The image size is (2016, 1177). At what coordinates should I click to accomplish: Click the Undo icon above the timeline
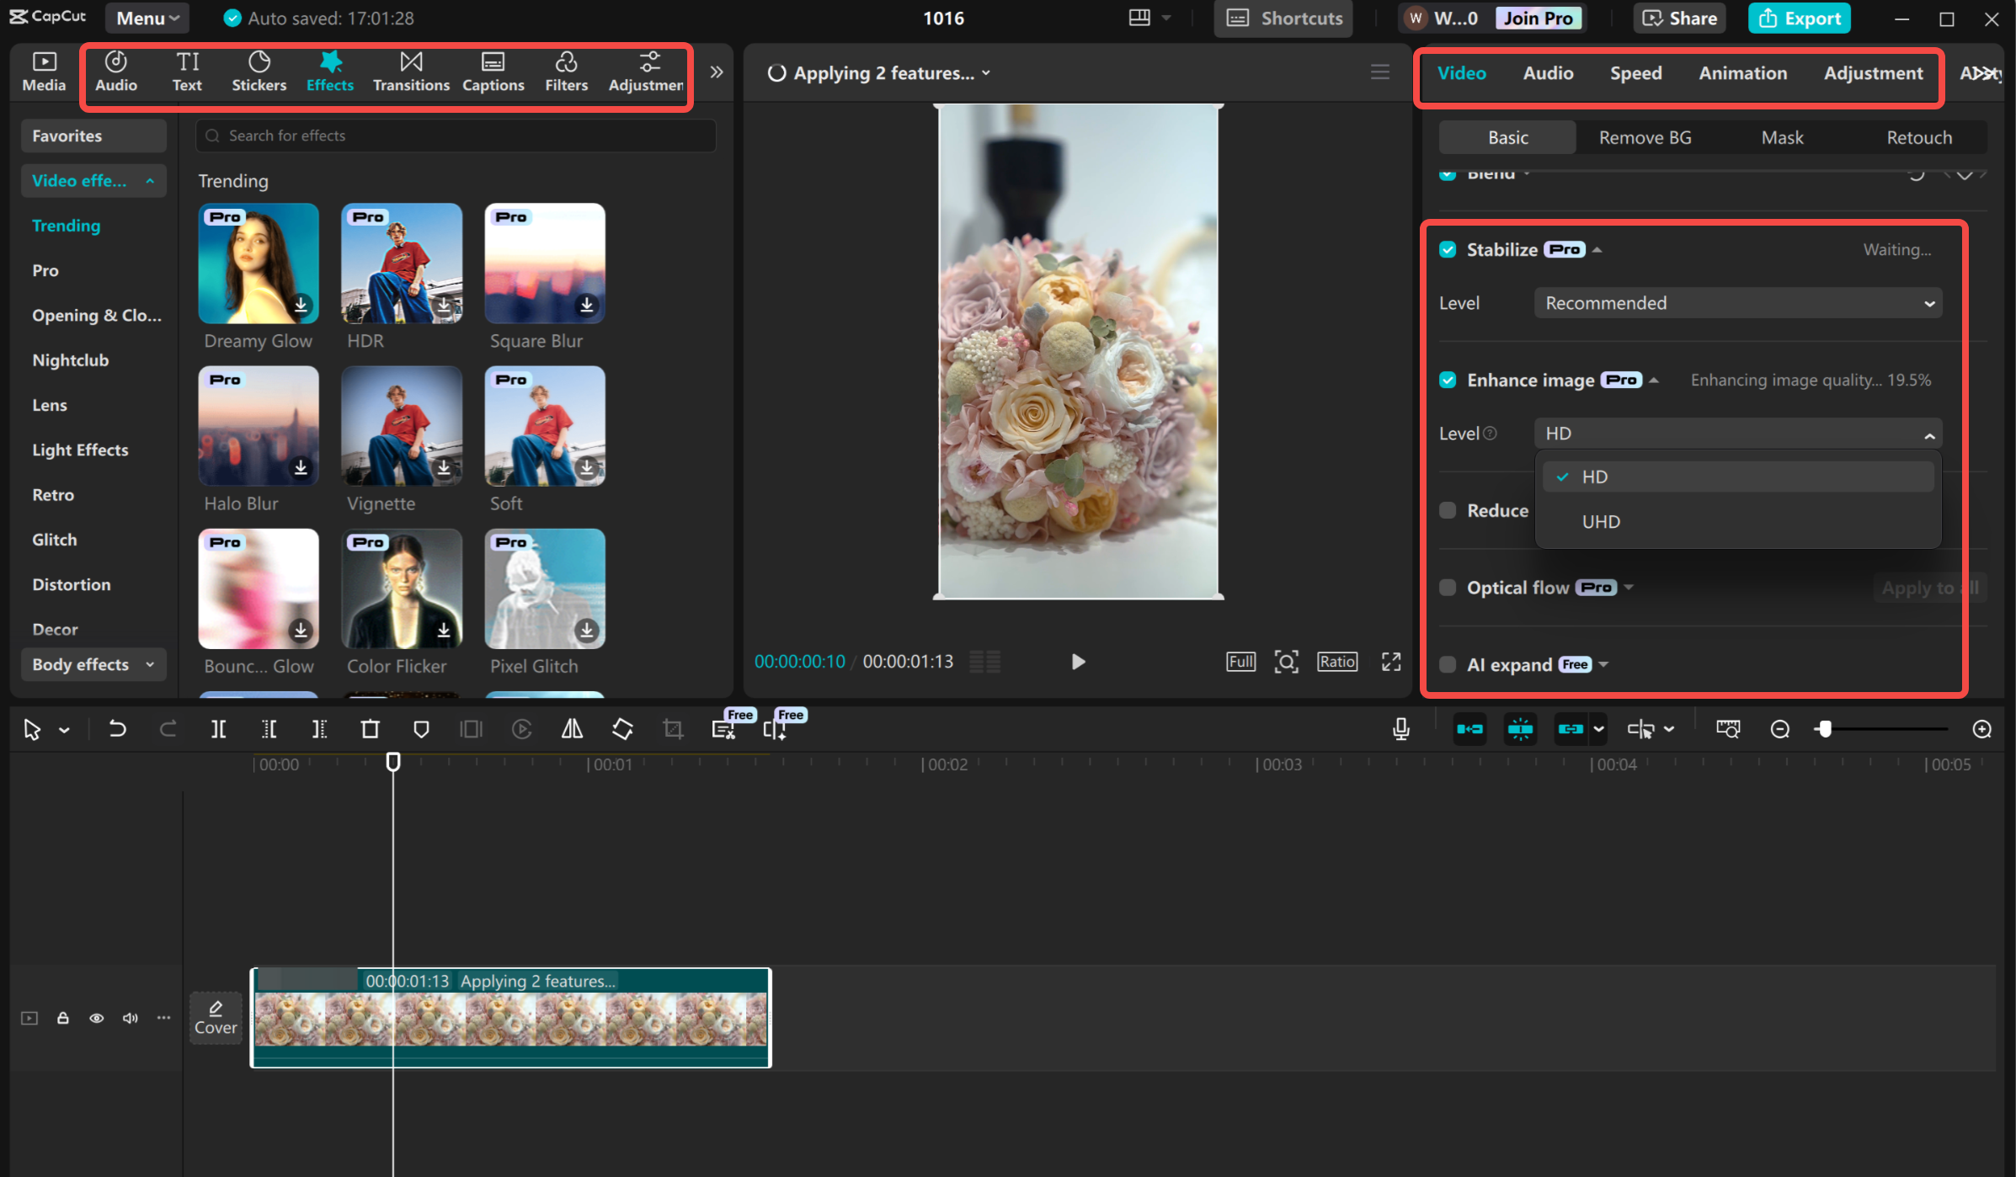(x=118, y=729)
